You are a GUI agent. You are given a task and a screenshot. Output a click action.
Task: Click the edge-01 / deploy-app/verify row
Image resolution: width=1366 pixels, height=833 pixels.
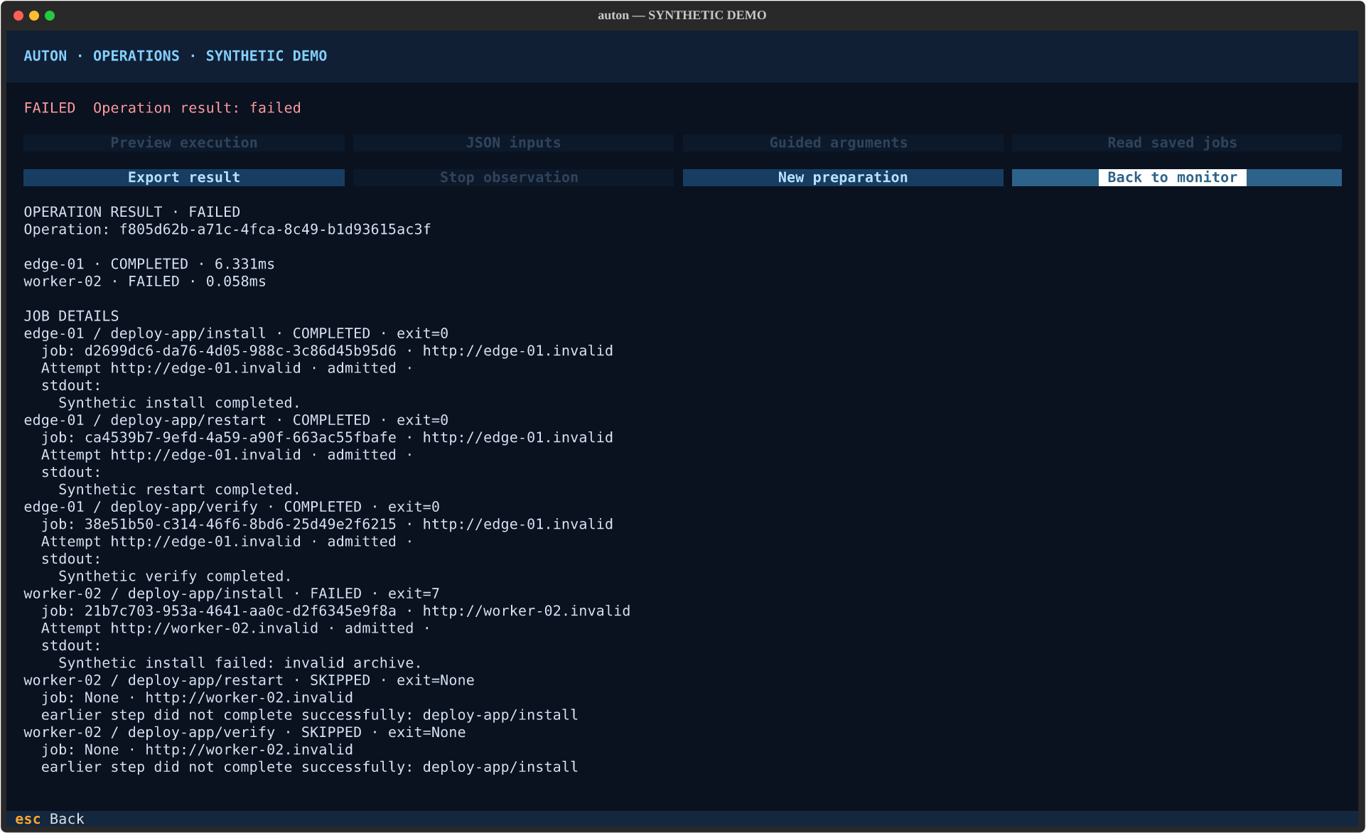[232, 507]
